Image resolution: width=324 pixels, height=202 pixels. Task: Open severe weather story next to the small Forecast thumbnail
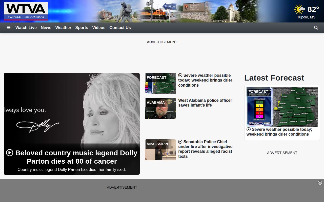pos(205,80)
